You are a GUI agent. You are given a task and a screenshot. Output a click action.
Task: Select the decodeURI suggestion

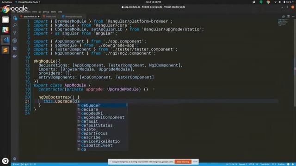pos(103,113)
